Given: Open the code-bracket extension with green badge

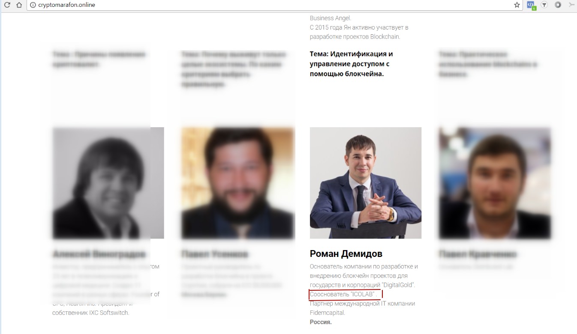Looking at the screenshot, I should 532,5.
